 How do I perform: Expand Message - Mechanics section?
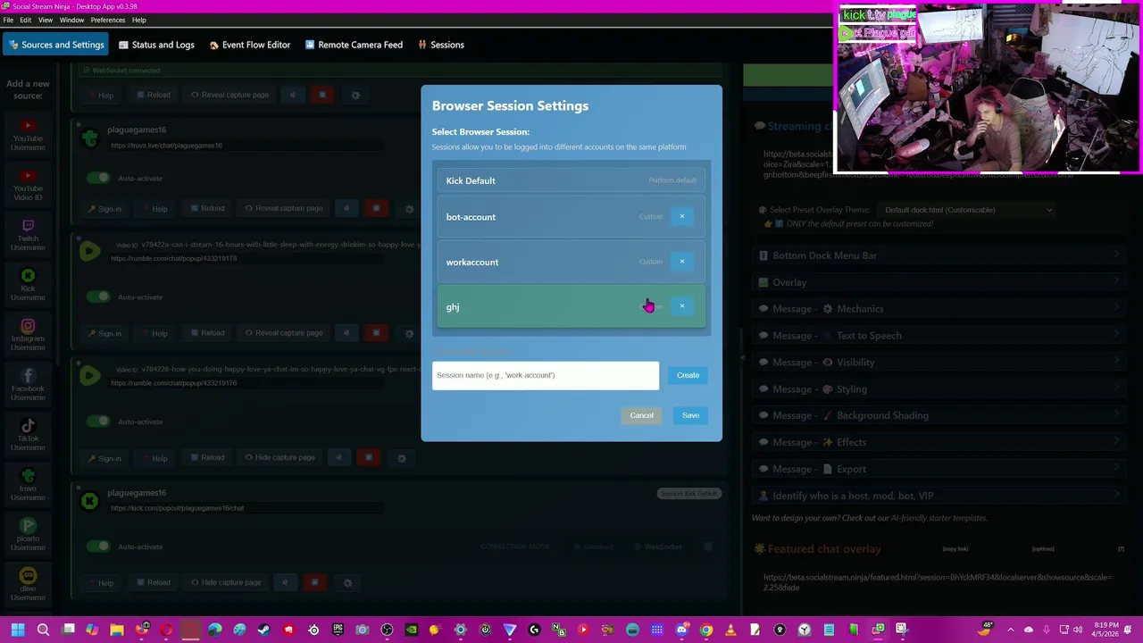(939, 309)
